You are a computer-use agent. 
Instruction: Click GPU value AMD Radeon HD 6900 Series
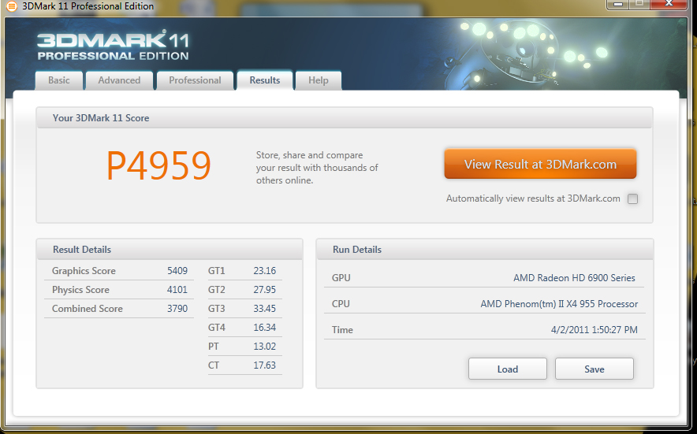tap(574, 277)
